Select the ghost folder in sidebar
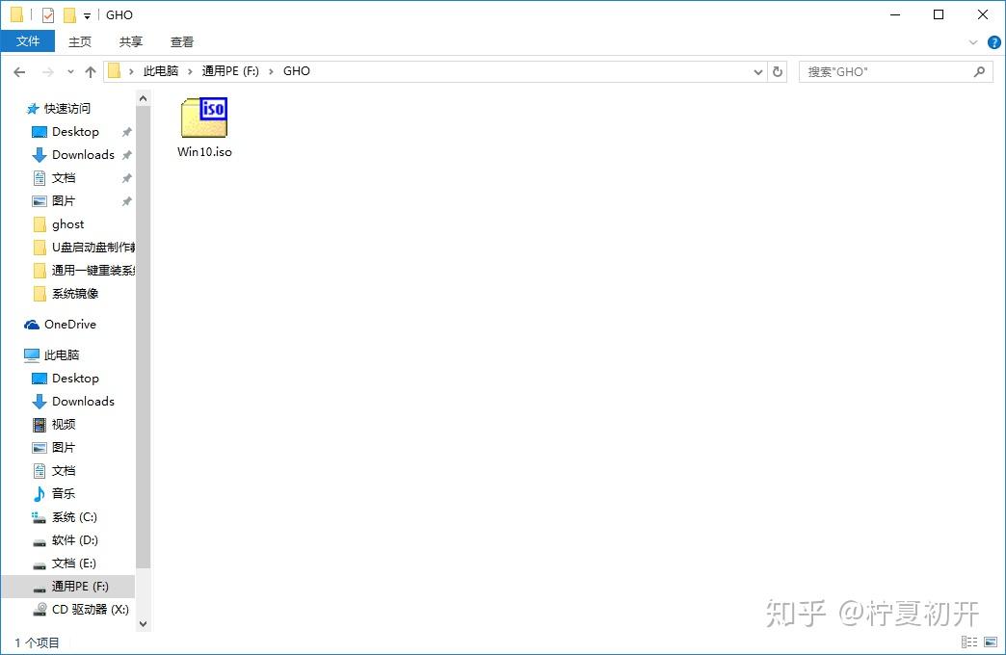The image size is (1006, 655). tap(67, 223)
